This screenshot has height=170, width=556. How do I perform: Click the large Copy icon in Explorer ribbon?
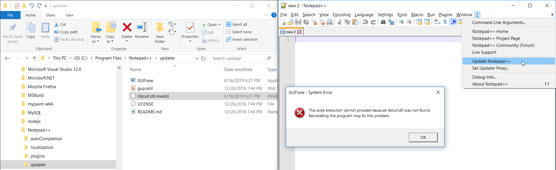click(31, 30)
